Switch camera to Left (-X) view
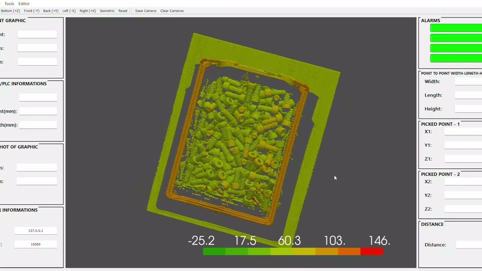The width and height of the screenshot is (482, 271). pos(69,11)
